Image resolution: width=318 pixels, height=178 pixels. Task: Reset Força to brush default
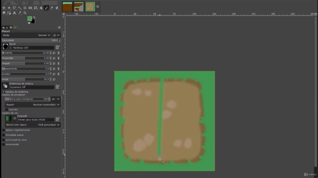pos(54,79)
